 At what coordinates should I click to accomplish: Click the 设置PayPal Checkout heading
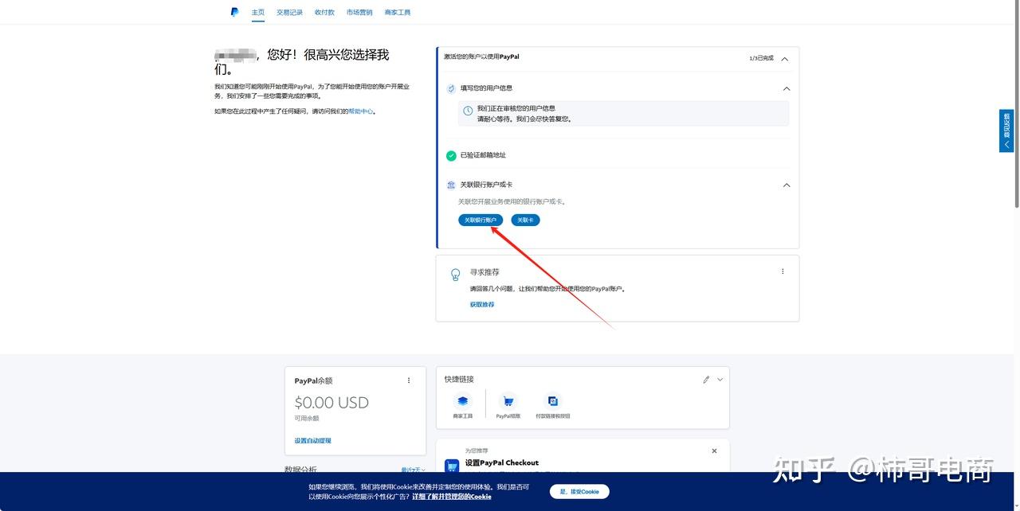tap(502, 462)
